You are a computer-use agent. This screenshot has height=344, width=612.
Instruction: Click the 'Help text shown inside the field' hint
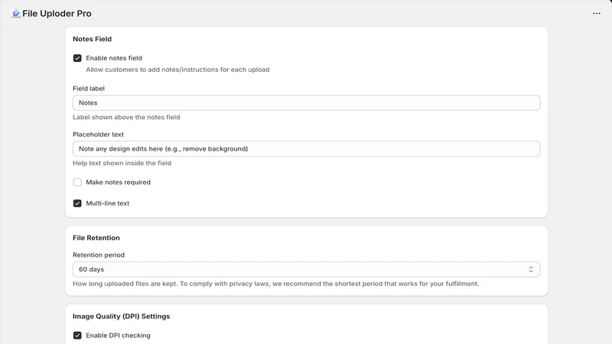(x=122, y=163)
